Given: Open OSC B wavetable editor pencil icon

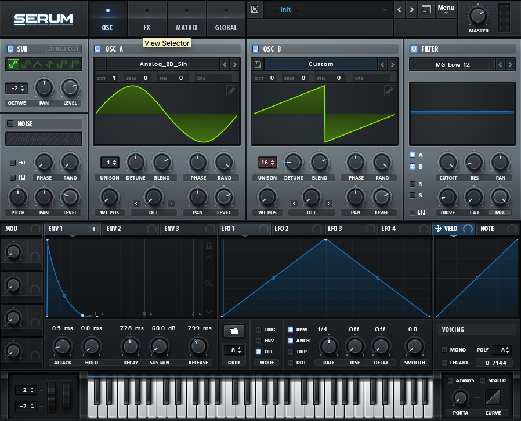Looking at the screenshot, I should (389, 90).
